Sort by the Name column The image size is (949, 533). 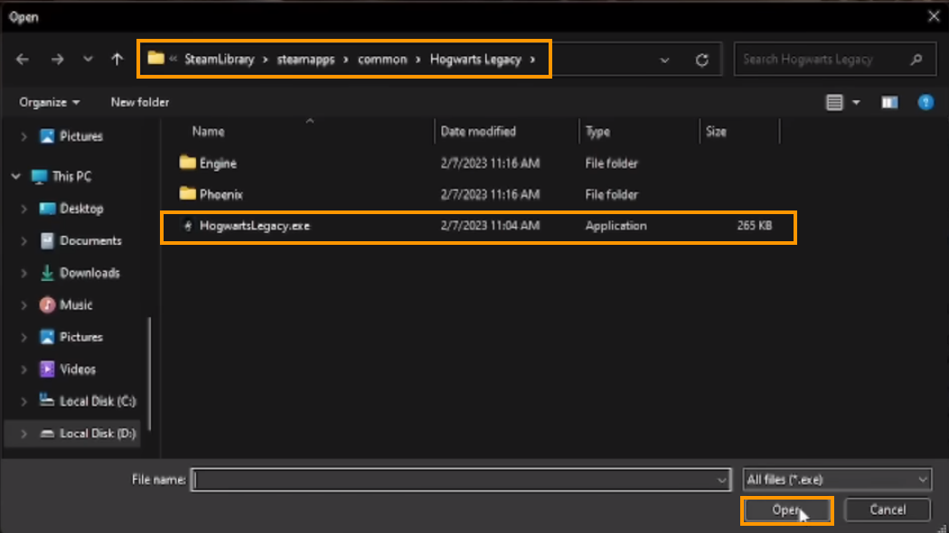point(208,131)
